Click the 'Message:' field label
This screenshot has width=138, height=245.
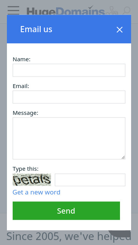click(x=25, y=113)
